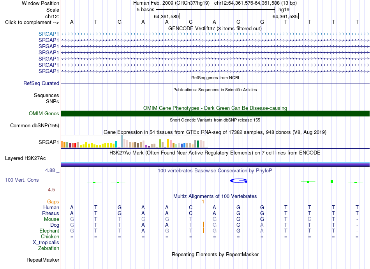Click the 64,361,580 position marker
The width and height of the screenshot is (370, 269).
(x=166, y=16)
